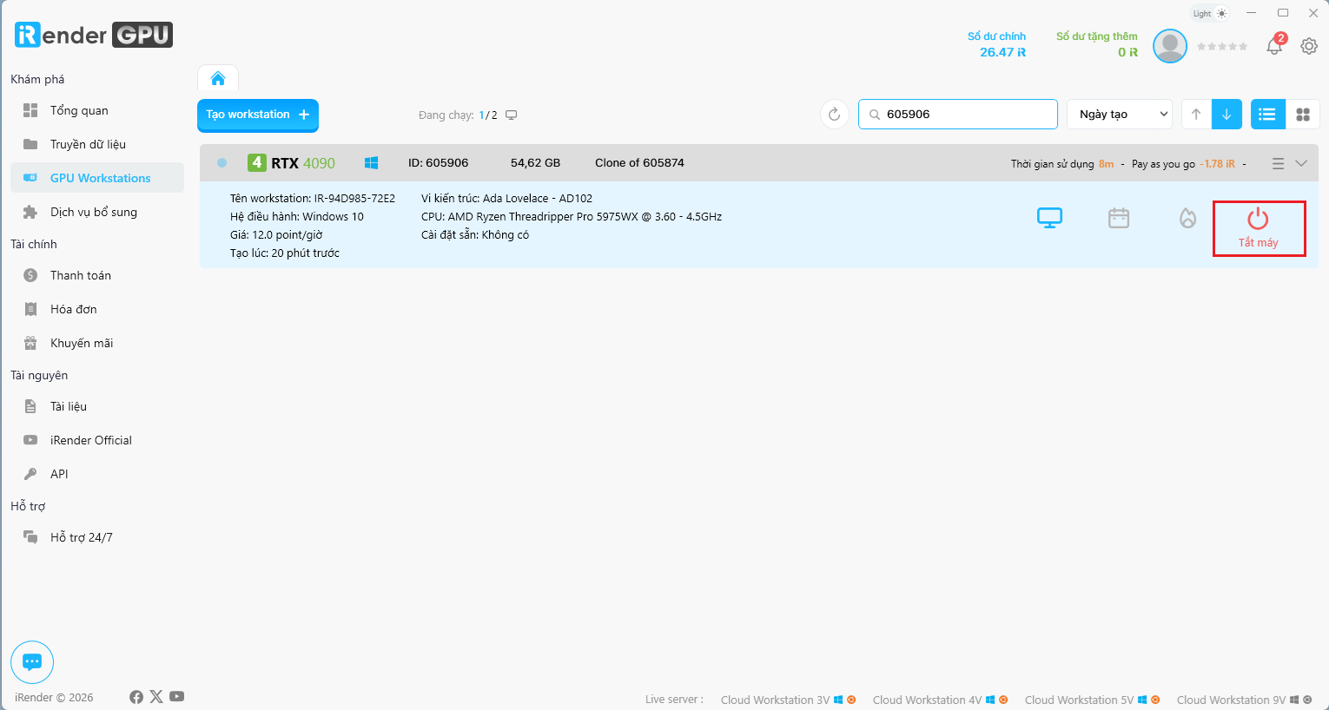Screen dimensions: 1329x710
Task: Click the Cloud Workstation 3V server status
Action: click(788, 700)
